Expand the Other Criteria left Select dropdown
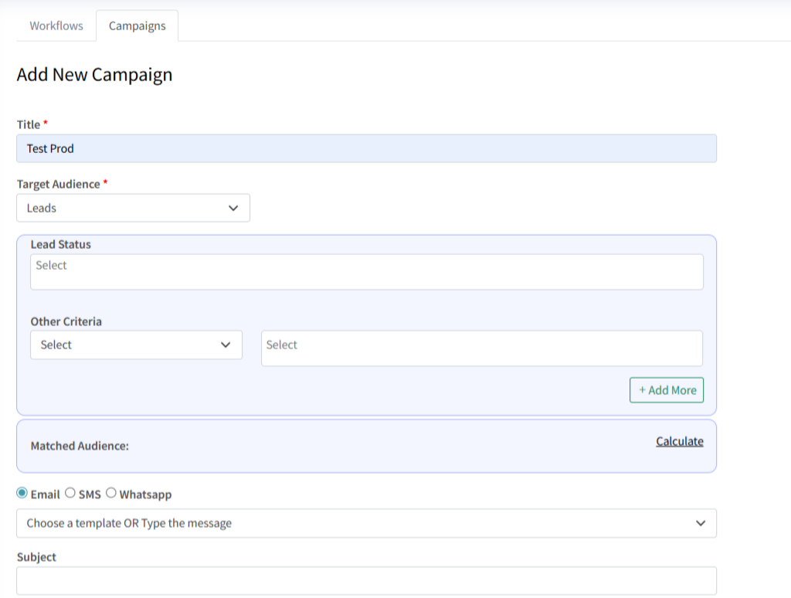Viewport: 791px width, 598px height. pos(136,345)
